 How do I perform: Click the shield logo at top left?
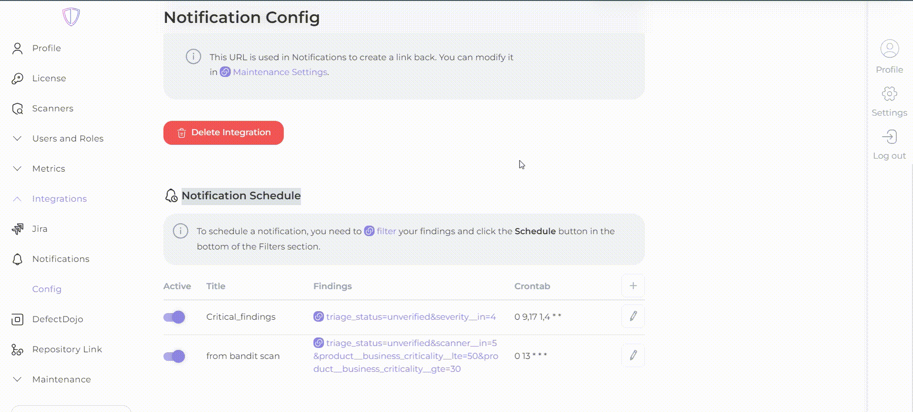pyautogui.click(x=71, y=17)
